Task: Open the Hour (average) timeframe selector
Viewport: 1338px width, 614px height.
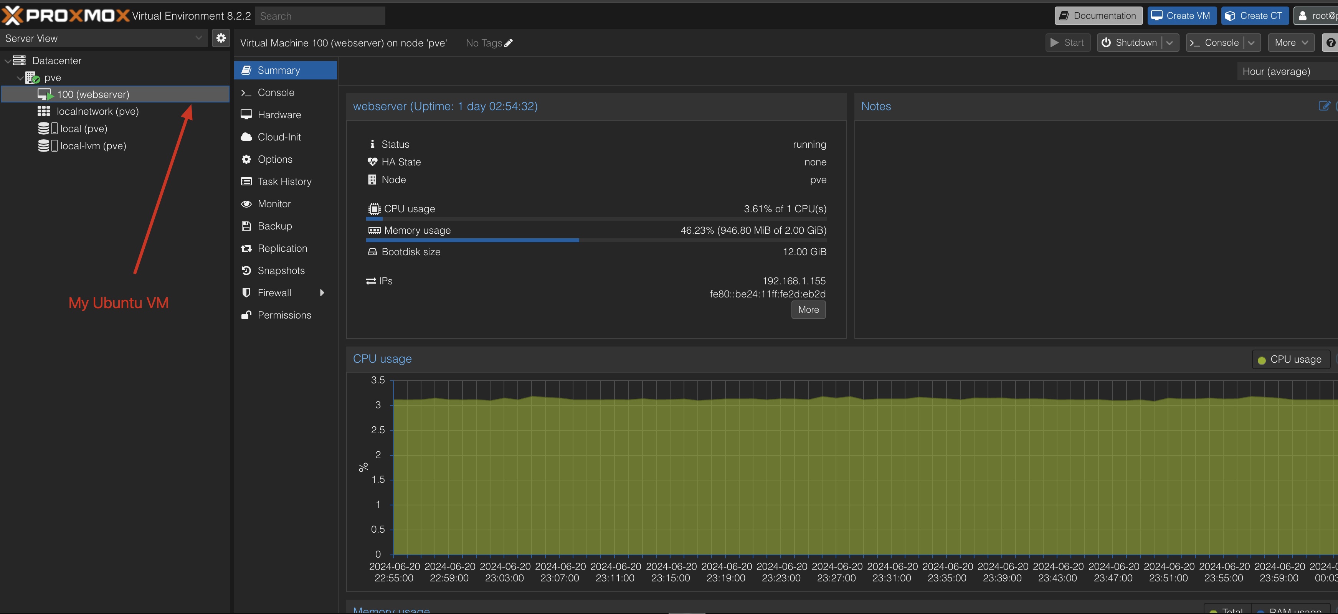Action: [x=1287, y=71]
